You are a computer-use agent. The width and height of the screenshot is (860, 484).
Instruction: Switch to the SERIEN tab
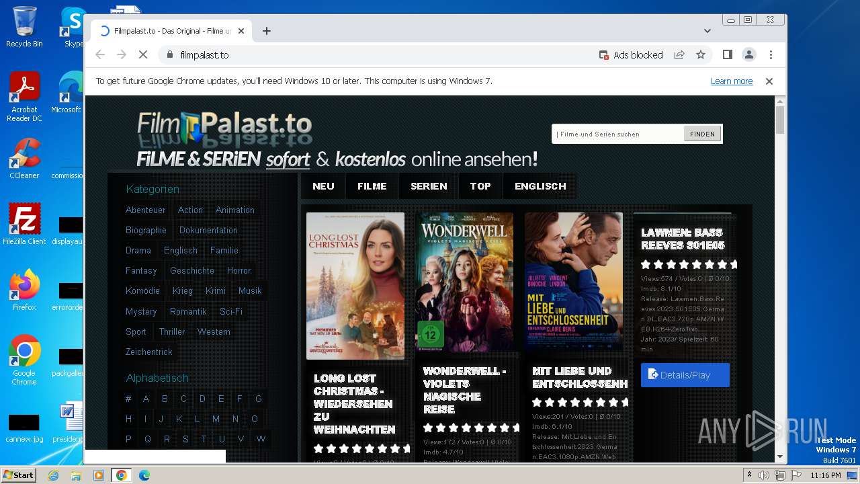pyautogui.click(x=429, y=186)
